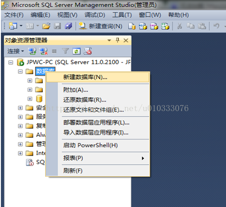Click the Paste clipboard icon
The image size is (226, 207).
(202, 26)
